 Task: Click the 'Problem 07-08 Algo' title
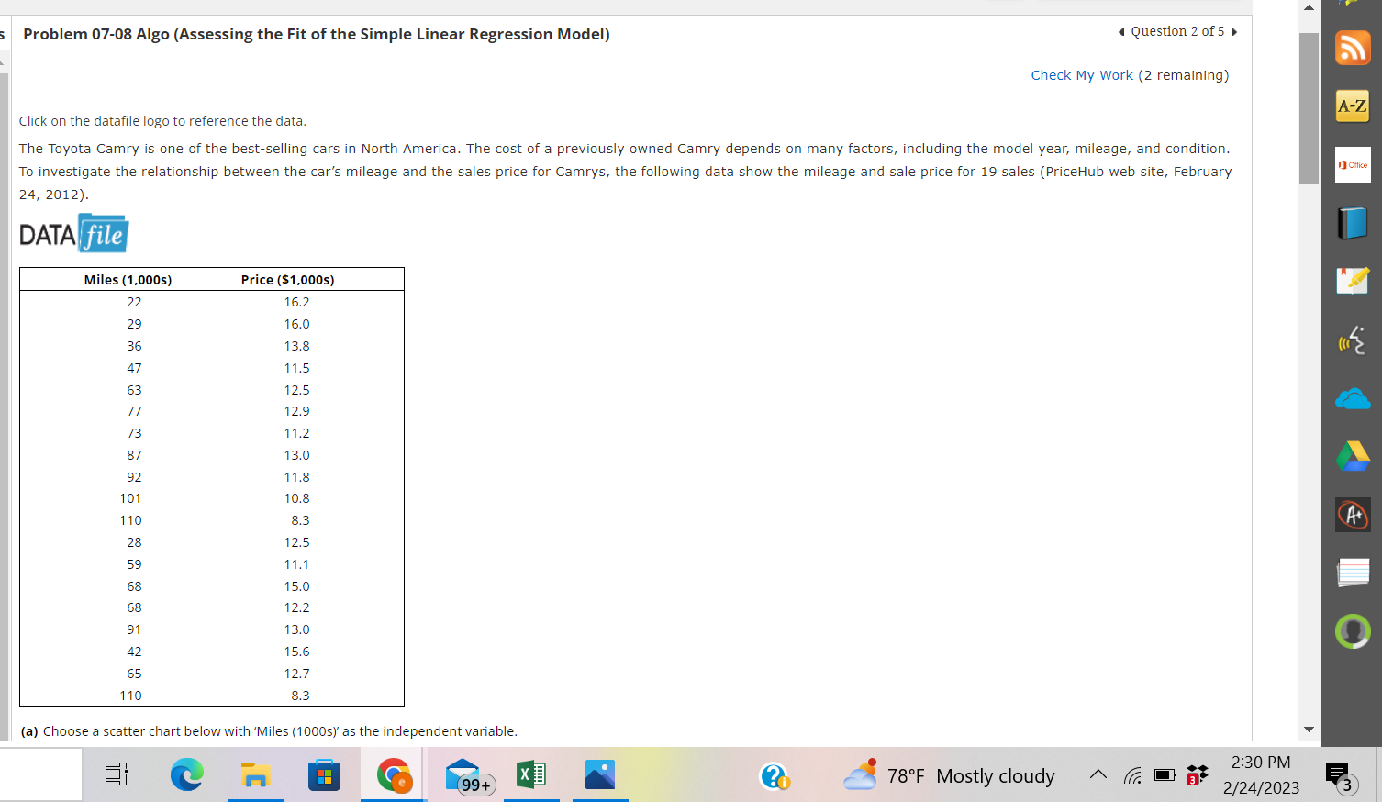pos(317,34)
